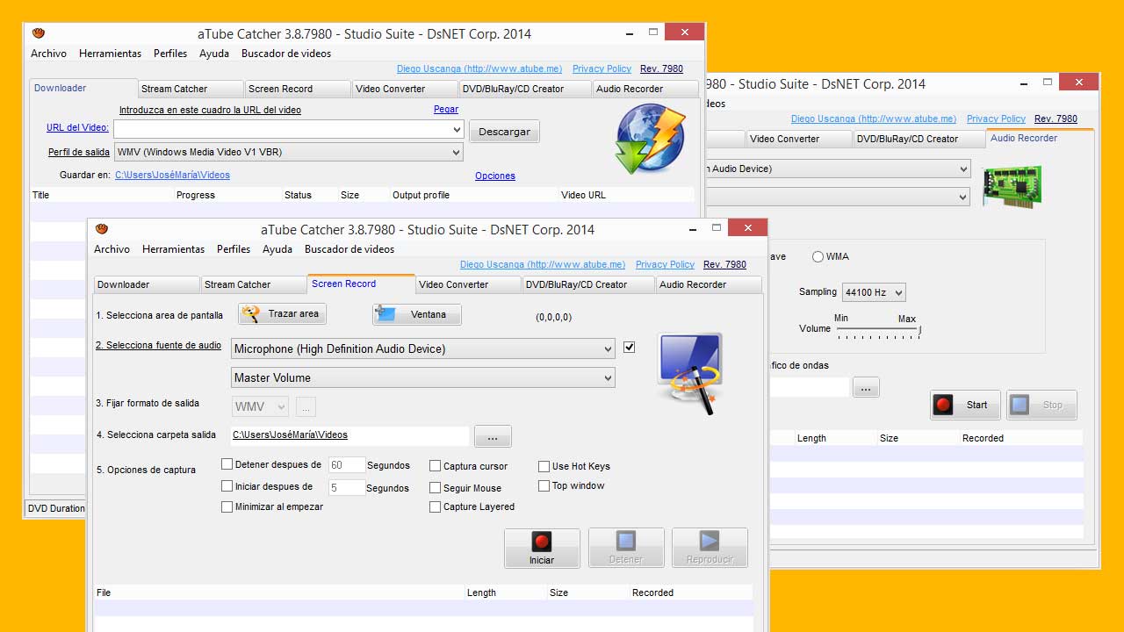The width and height of the screenshot is (1124, 632).
Task: Adjust the Volume slider
Action: pos(878,331)
